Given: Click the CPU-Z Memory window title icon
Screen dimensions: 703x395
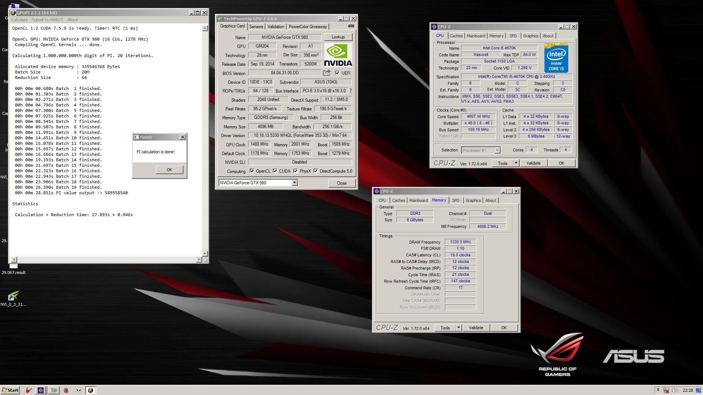Looking at the screenshot, I should (x=377, y=191).
